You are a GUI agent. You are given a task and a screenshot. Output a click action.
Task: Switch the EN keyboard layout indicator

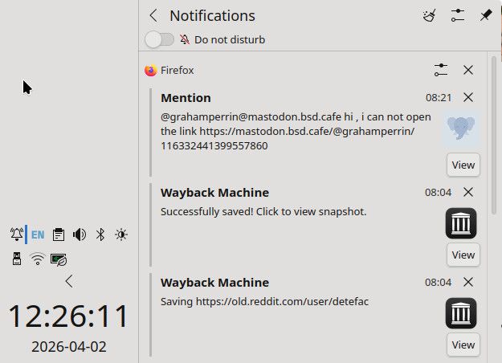(x=38, y=235)
